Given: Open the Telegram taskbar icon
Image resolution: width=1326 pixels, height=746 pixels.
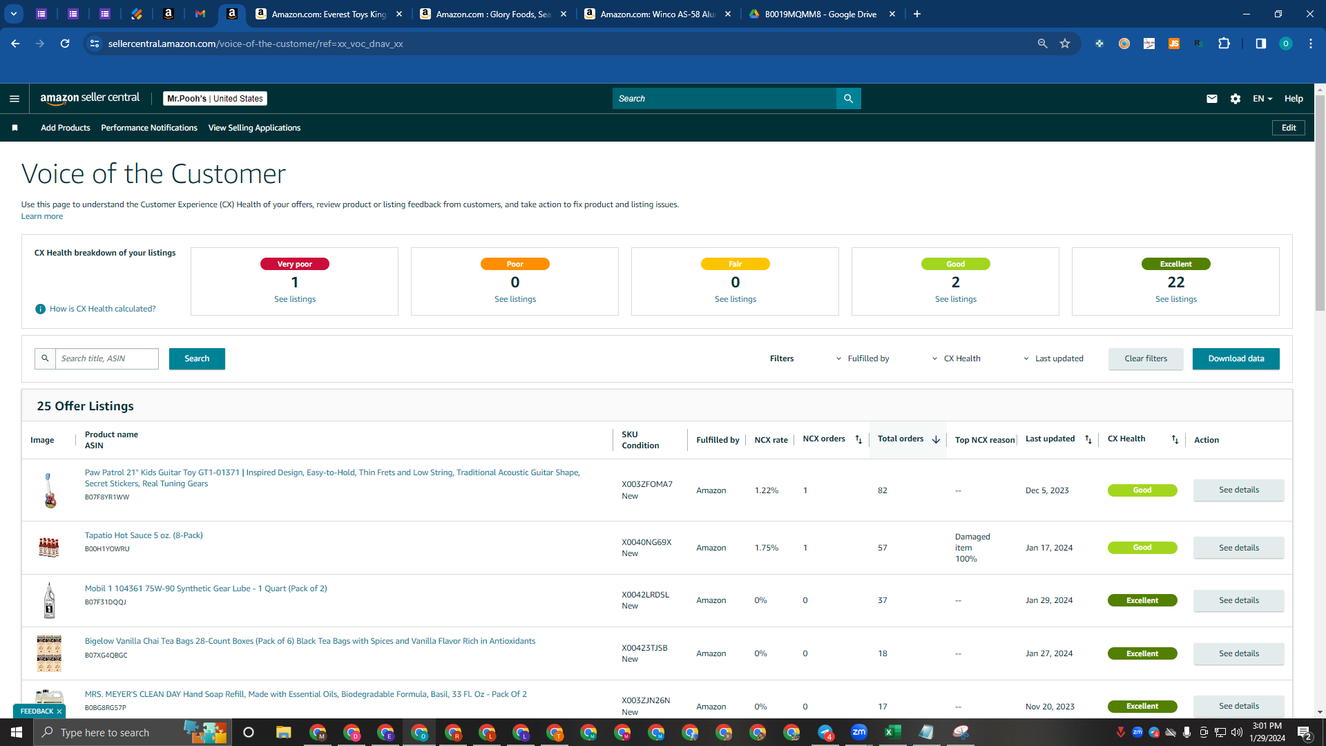Looking at the screenshot, I should 825,732.
